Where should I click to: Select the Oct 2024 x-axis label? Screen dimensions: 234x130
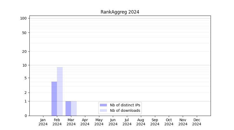click(x=169, y=122)
